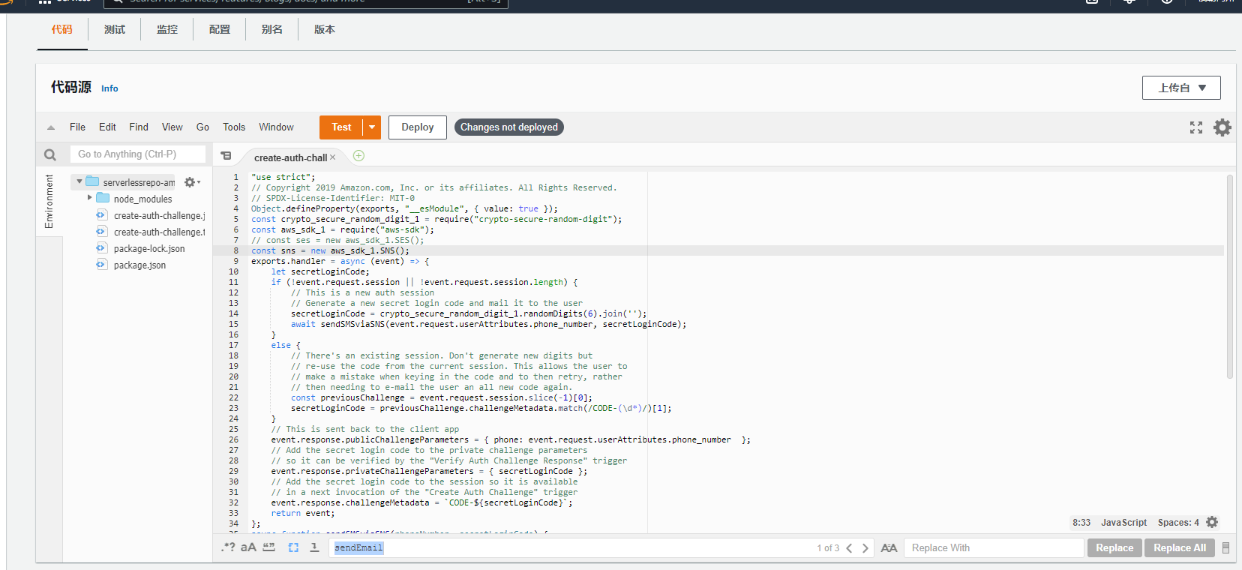Collapse the serverlessrepo root folder
Image resolution: width=1242 pixels, height=570 pixels.
[x=79, y=181]
